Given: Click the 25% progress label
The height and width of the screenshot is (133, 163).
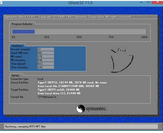Looking at the screenshot, I should point(47,37).
